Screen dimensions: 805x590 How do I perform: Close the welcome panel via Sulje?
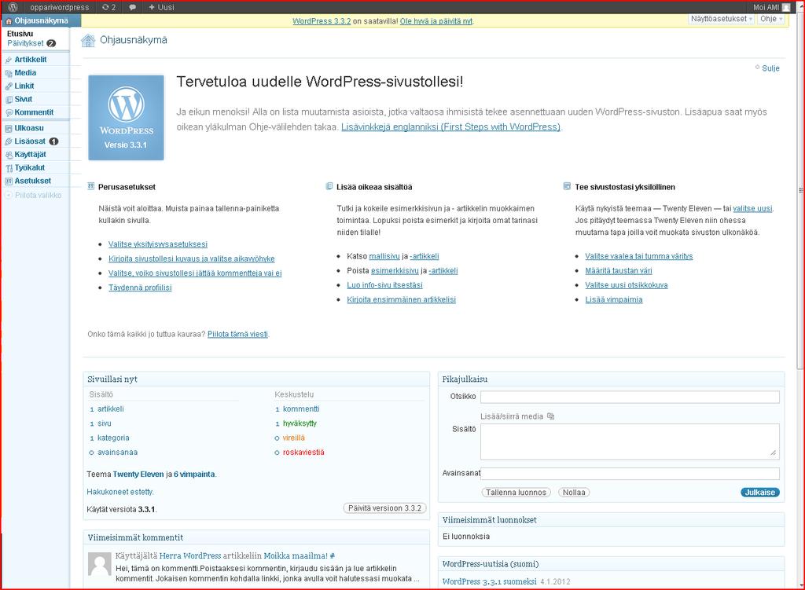click(x=768, y=68)
